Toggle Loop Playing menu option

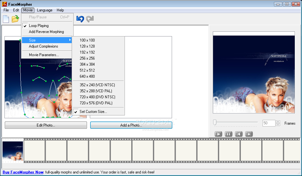pos(47,26)
